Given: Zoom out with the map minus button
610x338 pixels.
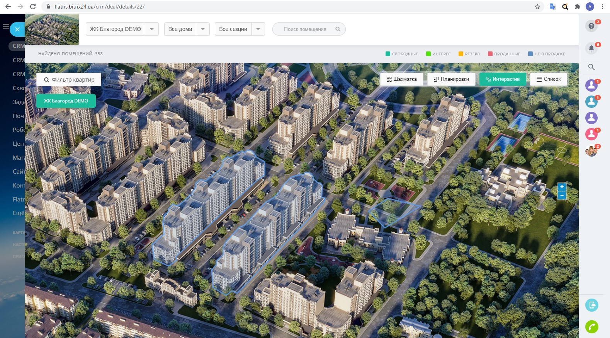Looking at the screenshot, I should pyautogui.click(x=562, y=196).
